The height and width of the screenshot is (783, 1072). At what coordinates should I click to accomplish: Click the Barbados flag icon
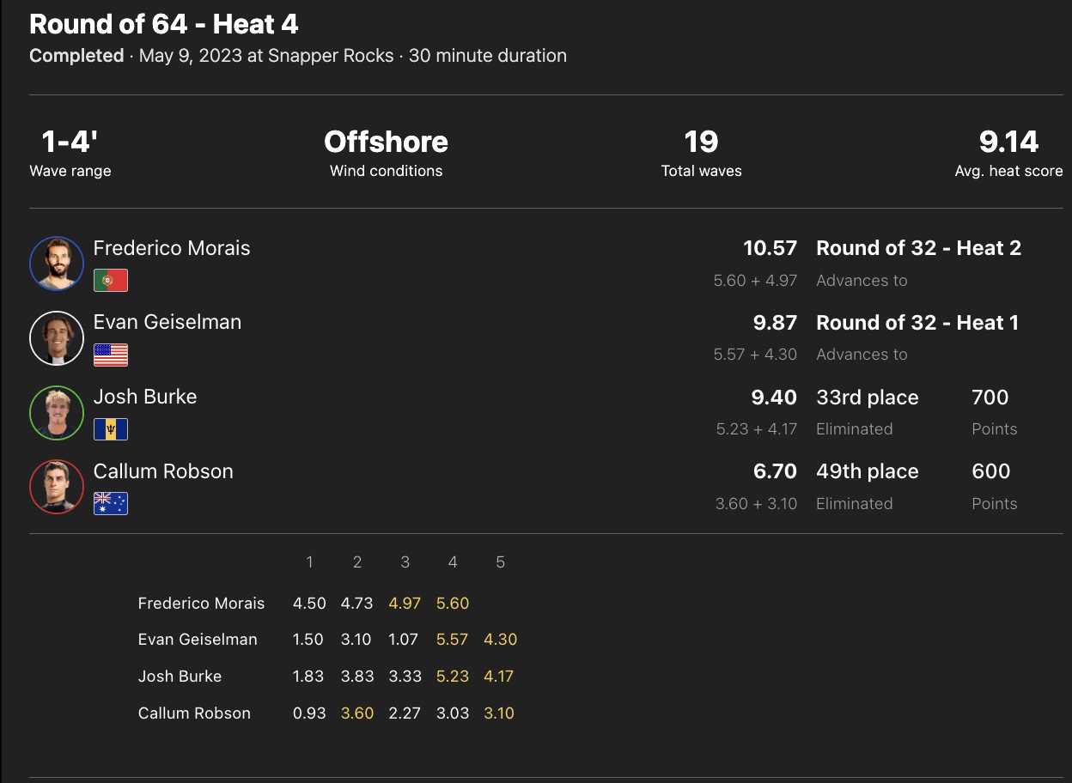point(111,429)
